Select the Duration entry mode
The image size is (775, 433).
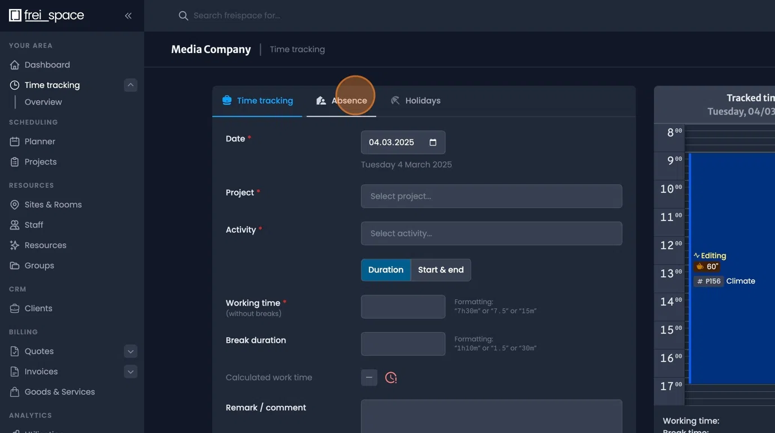386,270
